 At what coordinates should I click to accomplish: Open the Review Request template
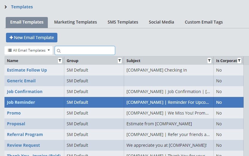(x=23, y=145)
